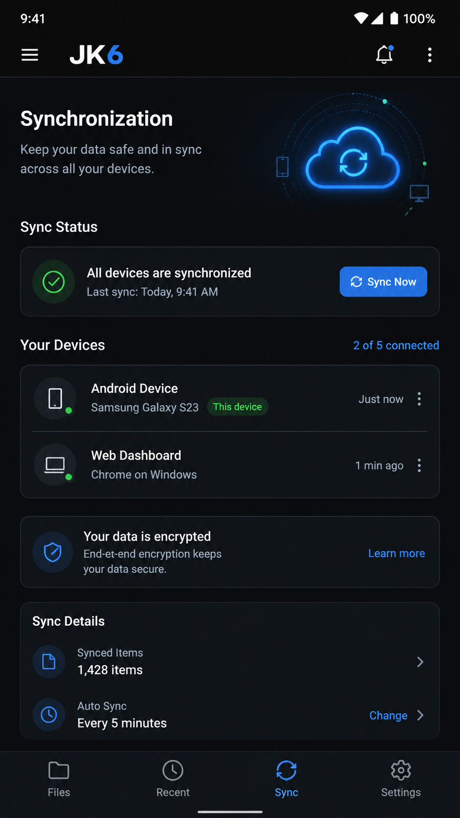Select Samsung Galaxy S23 text

tap(145, 408)
